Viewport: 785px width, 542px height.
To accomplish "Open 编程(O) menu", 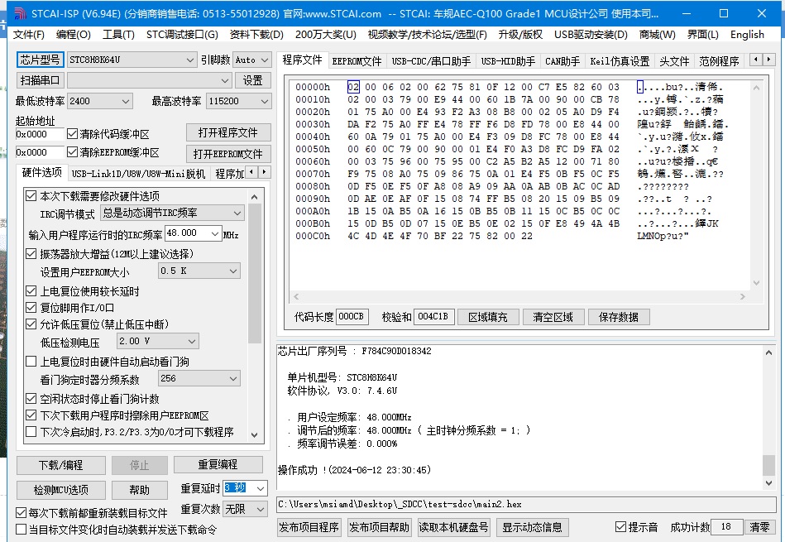I will 73,35.
